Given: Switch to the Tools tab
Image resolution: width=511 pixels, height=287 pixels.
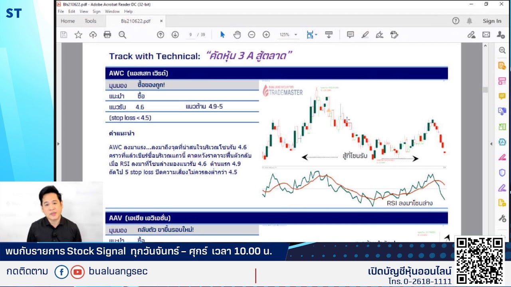Looking at the screenshot, I should coord(90,21).
